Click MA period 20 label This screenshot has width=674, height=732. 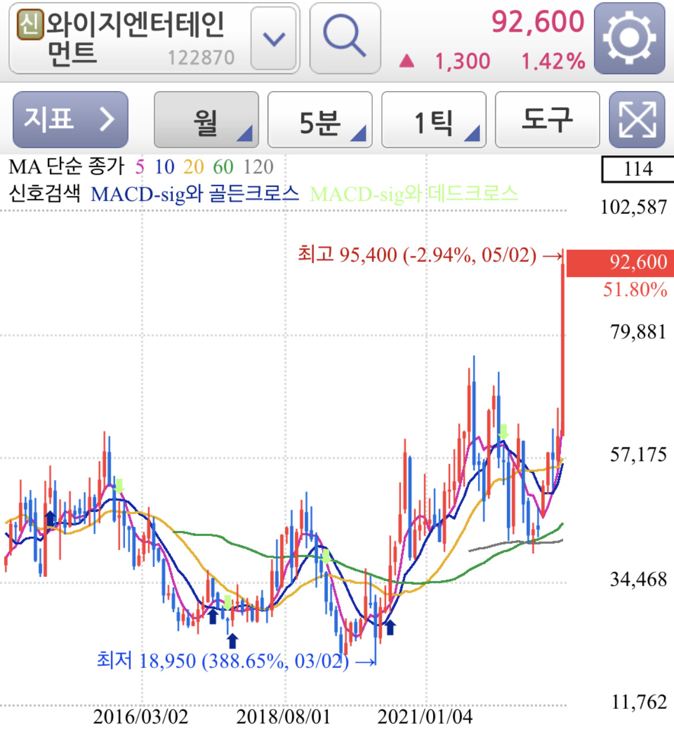coord(194,167)
